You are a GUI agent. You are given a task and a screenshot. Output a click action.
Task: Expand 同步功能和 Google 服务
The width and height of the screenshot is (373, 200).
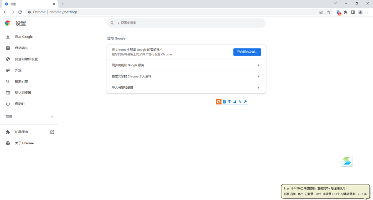[186, 65]
